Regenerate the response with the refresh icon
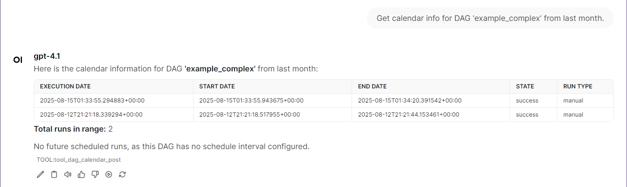Image resolution: width=627 pixels, height=187 pixels. (122, 174)
